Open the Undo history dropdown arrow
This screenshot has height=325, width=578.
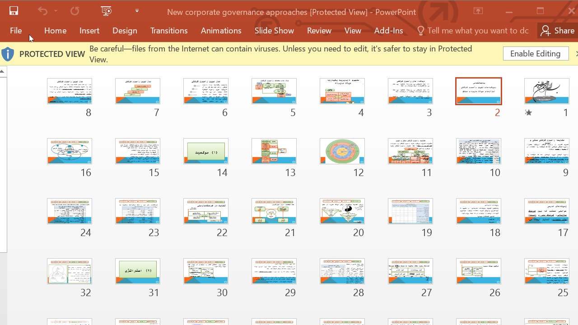tap(56, 11)
